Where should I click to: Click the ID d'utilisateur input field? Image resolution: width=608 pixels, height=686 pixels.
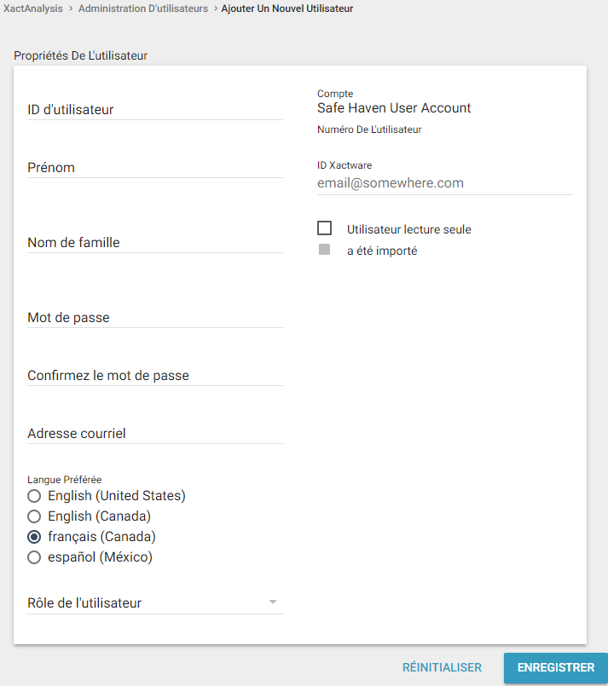154,109
